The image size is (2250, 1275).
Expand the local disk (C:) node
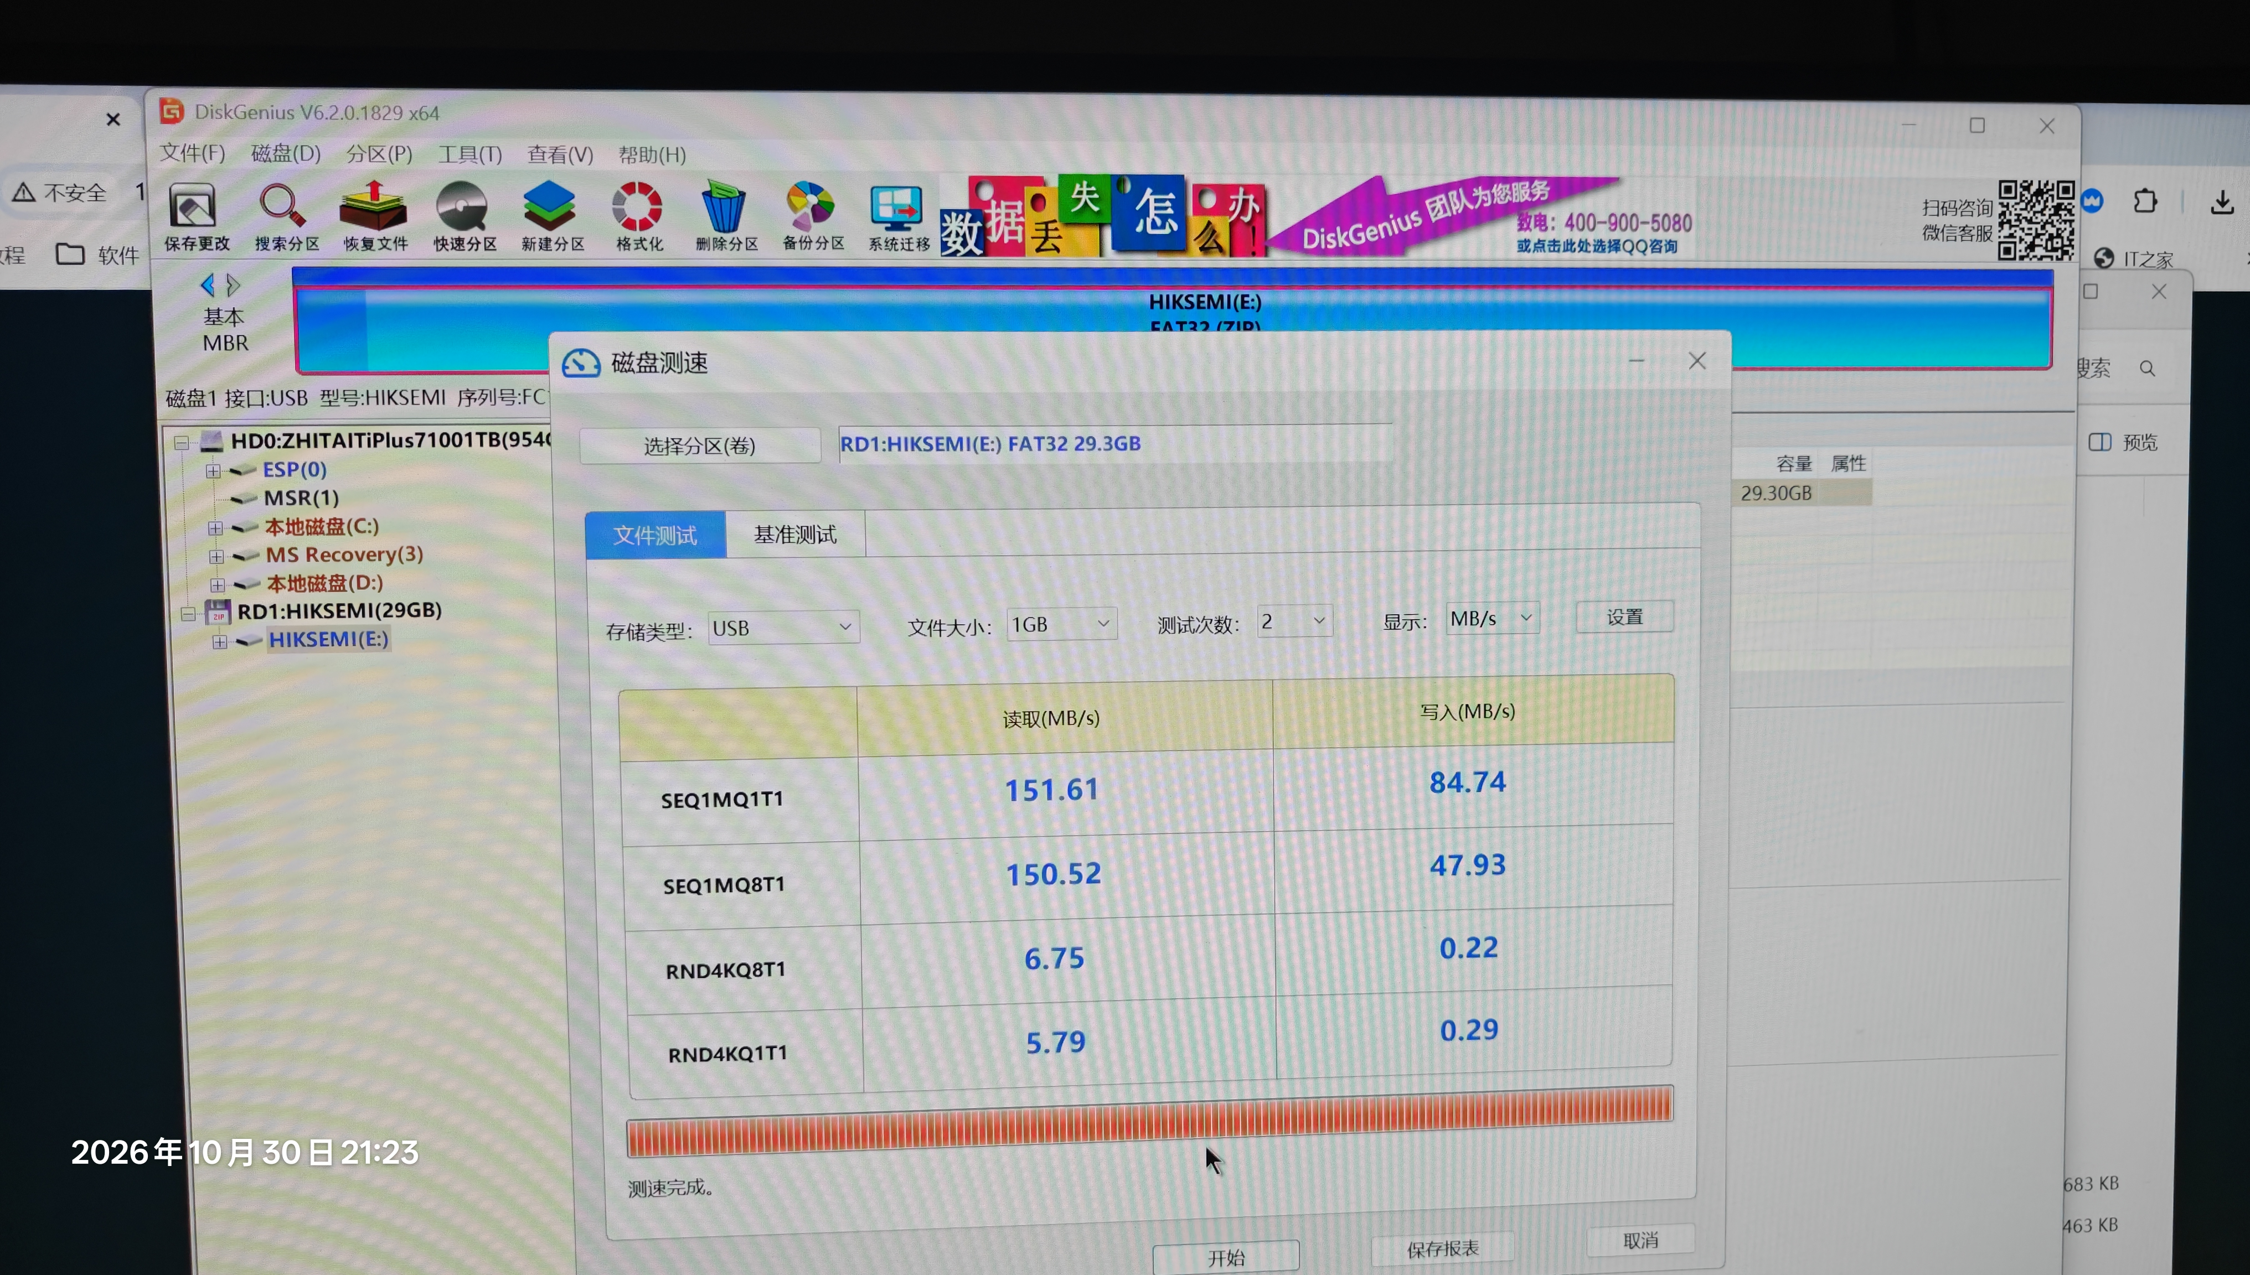(x=215, y=528)
